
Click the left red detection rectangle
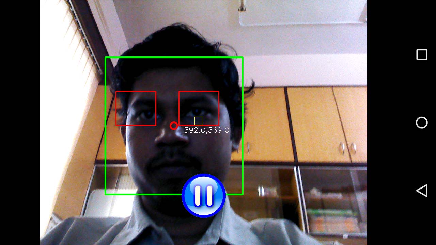coord(136,108)
